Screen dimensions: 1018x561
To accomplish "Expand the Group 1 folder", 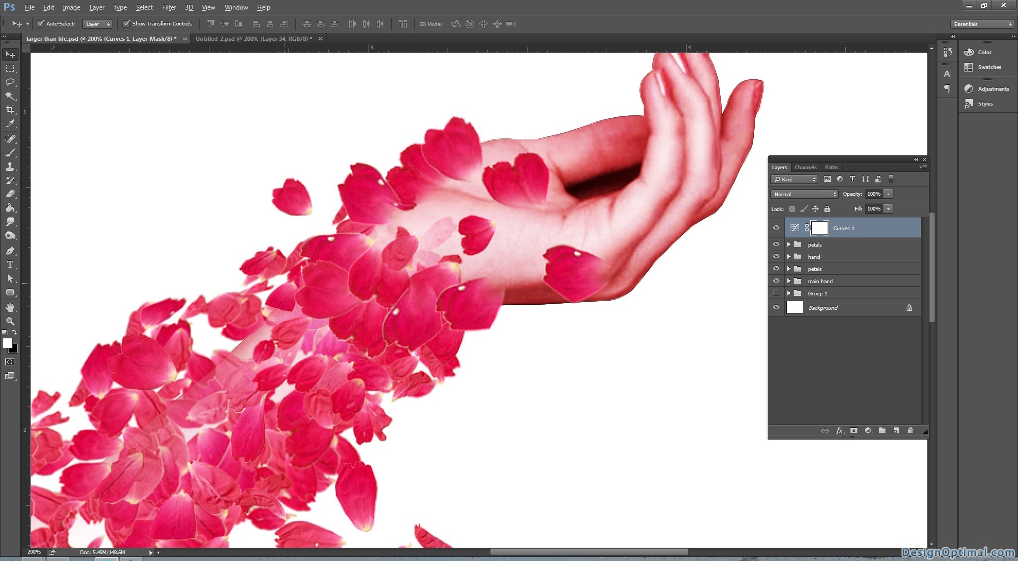I will point(789,293).
